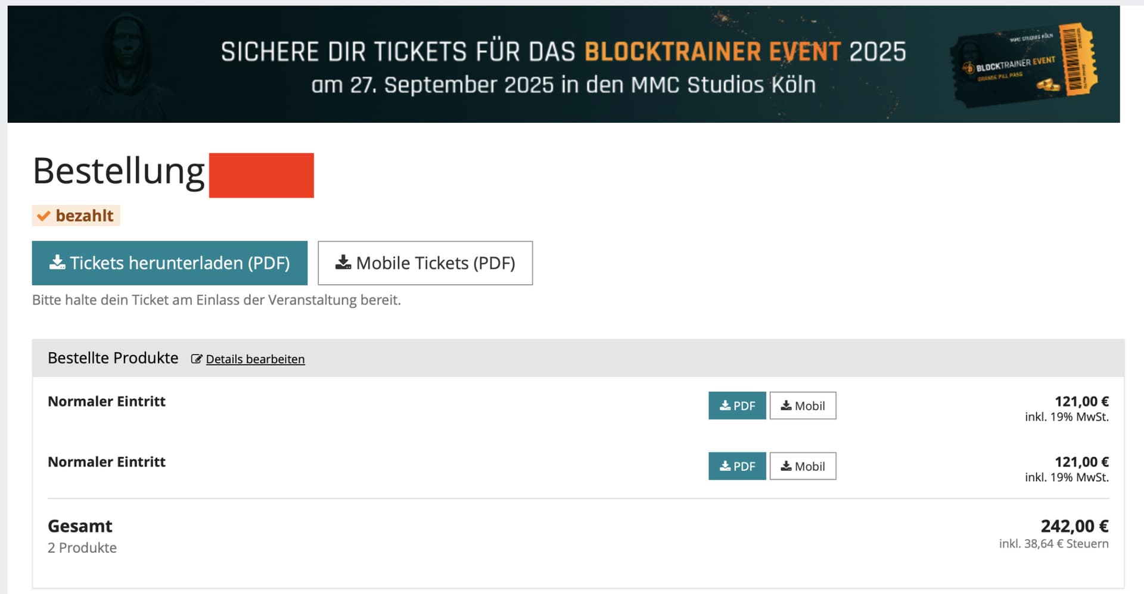Viewport: 1144px width, 594px height.
Task: Download PDF for first Normaler Eintritt
Action: coord(736,406)
